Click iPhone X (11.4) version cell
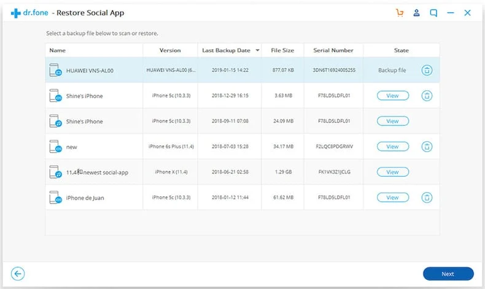Viewport: 485px width, 289px height. 171,172
